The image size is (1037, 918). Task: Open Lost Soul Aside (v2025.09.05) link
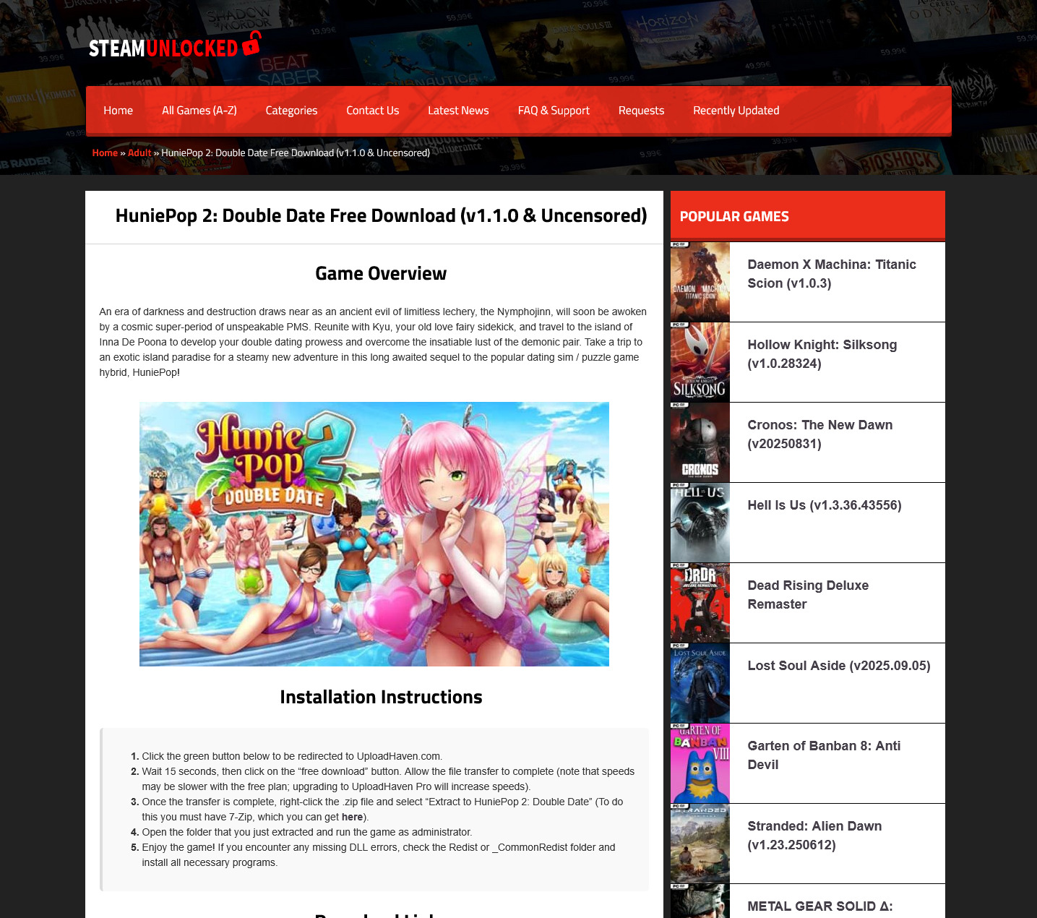tap(839, 666)
